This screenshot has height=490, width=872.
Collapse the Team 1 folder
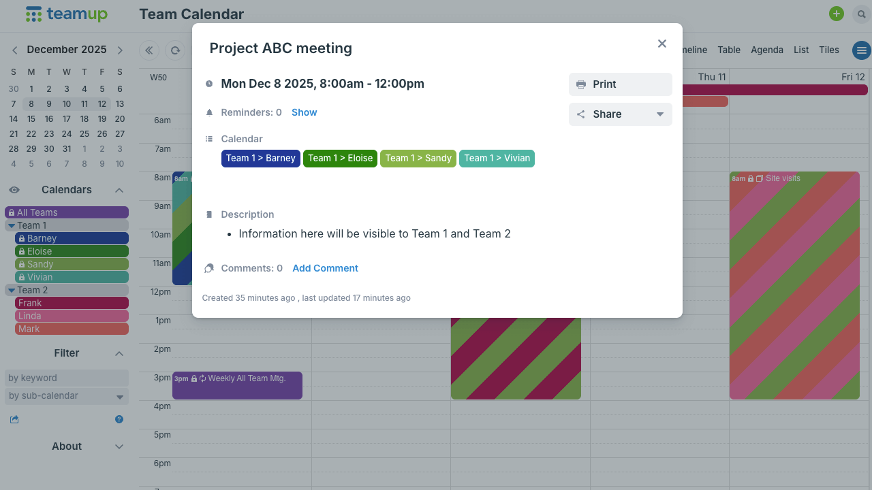click(x=12, y=225)
